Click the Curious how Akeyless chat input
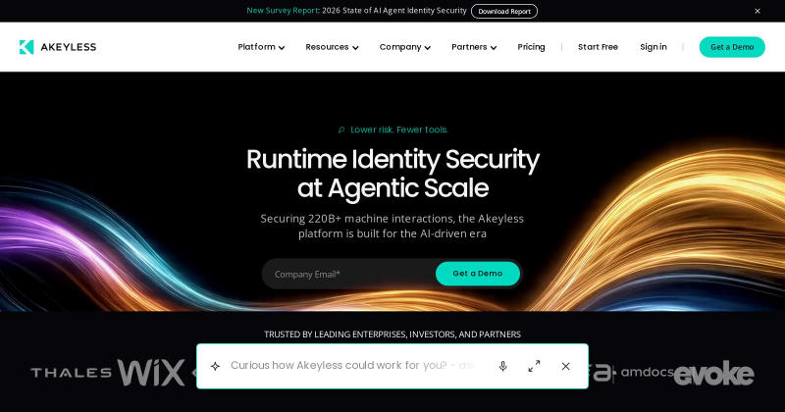Image resolution: width=785 pixels, height=412 pixels. click(x=352, y=366)
